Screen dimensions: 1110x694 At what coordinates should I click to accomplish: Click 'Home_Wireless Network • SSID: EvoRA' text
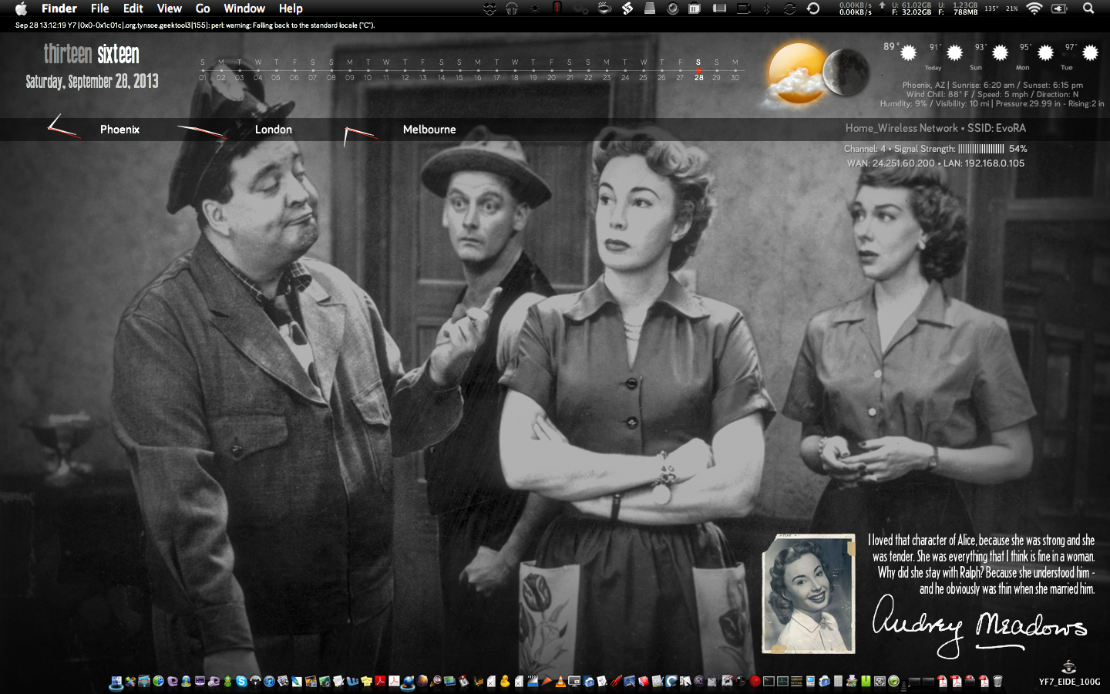coord(935,128)
